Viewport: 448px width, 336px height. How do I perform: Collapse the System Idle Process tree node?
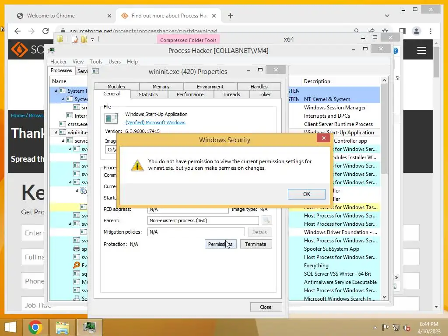[x=56, y=91]
